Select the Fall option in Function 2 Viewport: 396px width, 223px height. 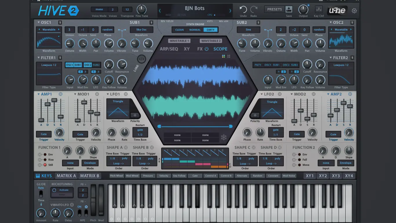click(x=299, y=160)
